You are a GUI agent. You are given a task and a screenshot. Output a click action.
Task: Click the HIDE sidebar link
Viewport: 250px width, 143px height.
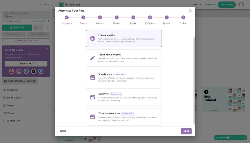coord(45,5)
